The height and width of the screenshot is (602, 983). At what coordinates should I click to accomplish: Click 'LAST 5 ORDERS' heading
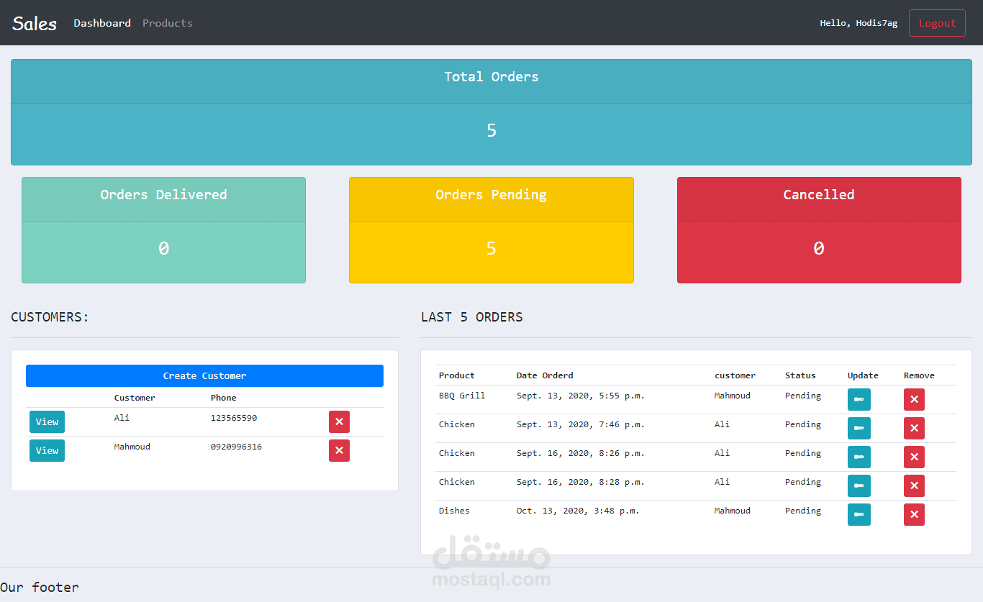472,317
